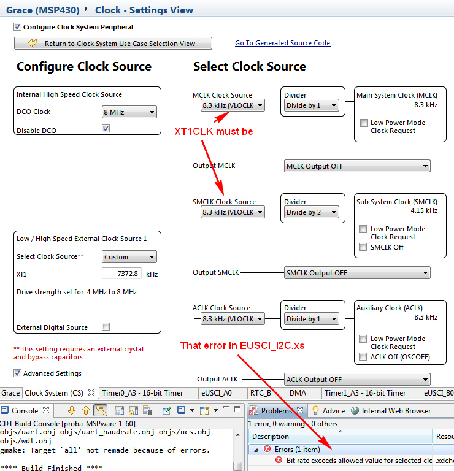Open the ACLK Divider dropdown
This screenshot has width=454, height=471.
pos(312,319)
